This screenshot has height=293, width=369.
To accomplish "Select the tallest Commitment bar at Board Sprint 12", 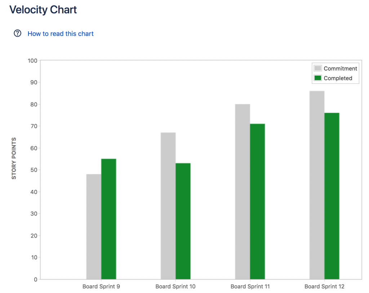I will (316, 184).
